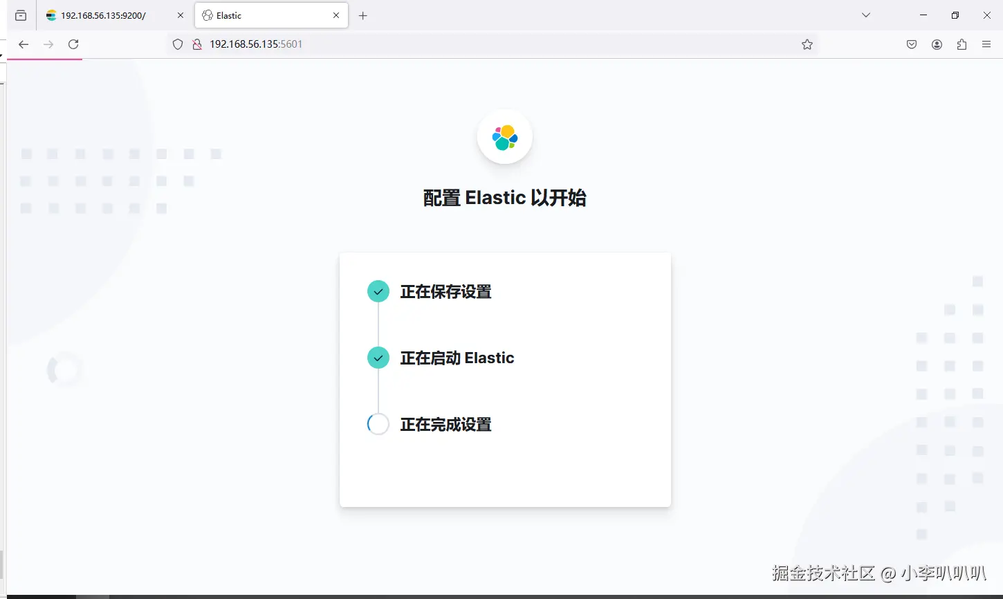This screenshot has width=1003, height=599.
Task: Open the Pocket save icon
Action: coord(912,44)
